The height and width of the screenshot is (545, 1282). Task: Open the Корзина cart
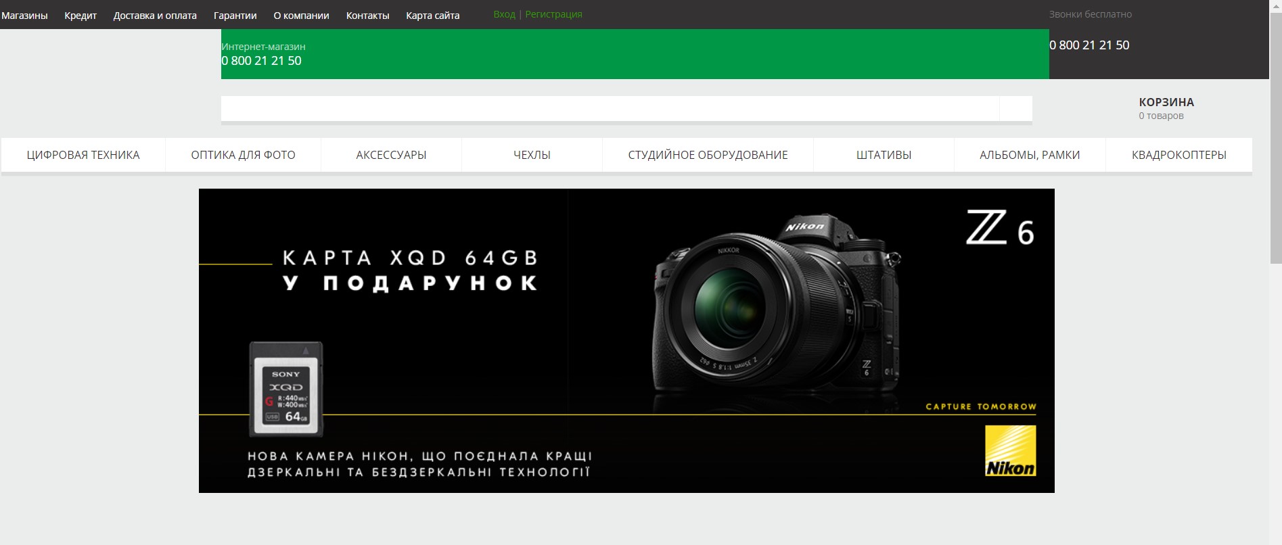click(x=1166, y=102)
